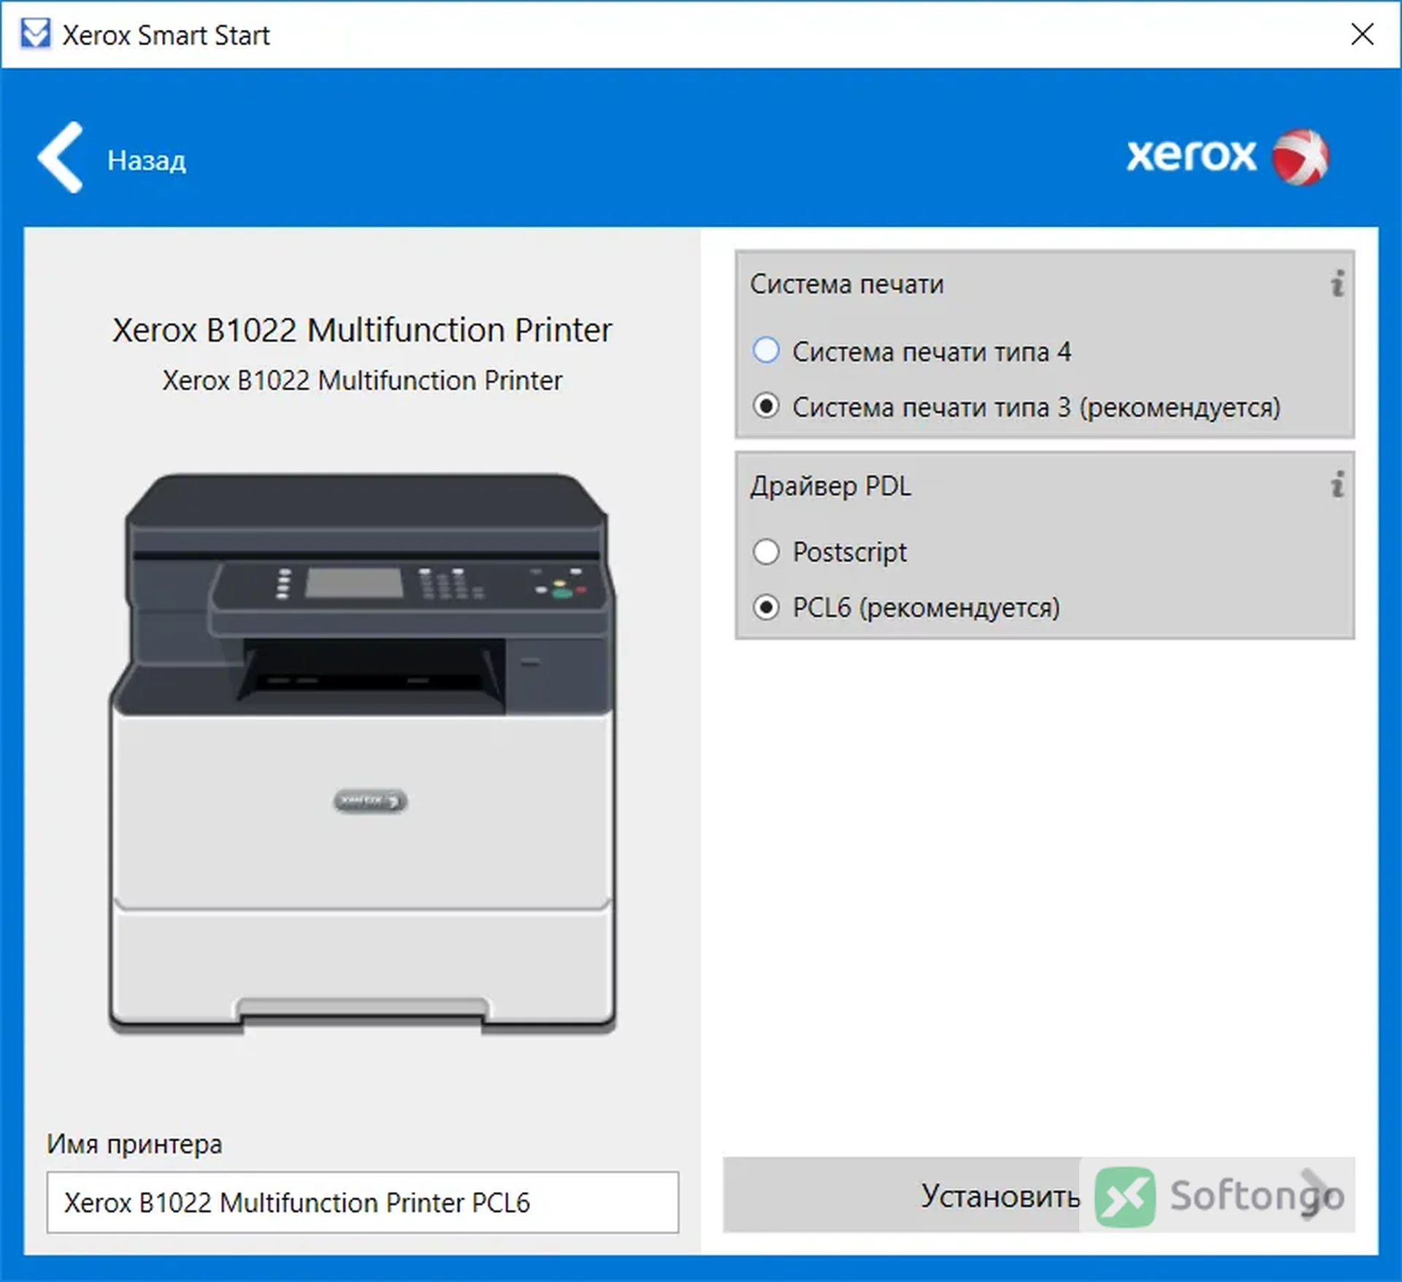This screenshot has width=1402, height=1282.
Task: Click the Драйвер PDL section heading
Action: [831, 486]
